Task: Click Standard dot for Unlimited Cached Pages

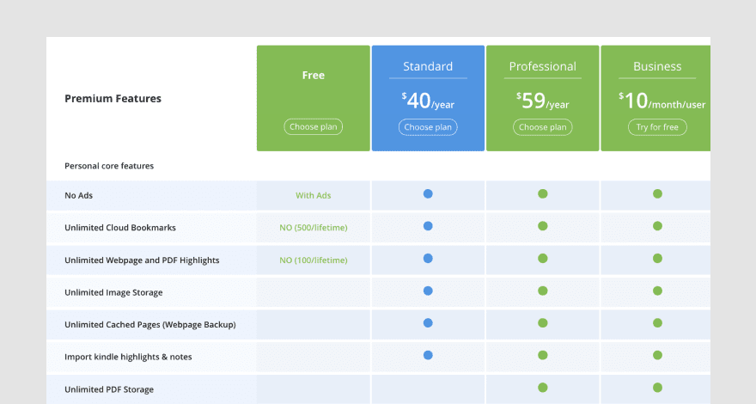Action: tap(428, 323)
